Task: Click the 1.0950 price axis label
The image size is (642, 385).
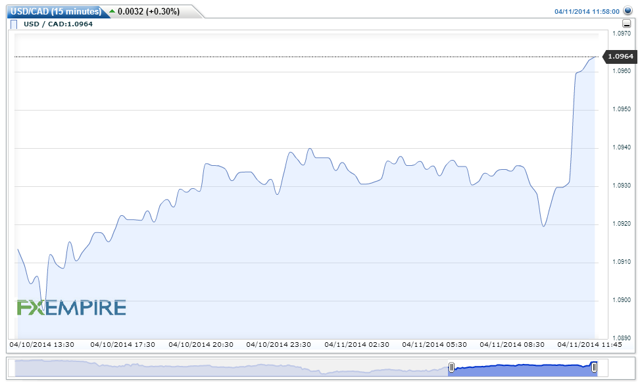Action: [x=622, y=109]
